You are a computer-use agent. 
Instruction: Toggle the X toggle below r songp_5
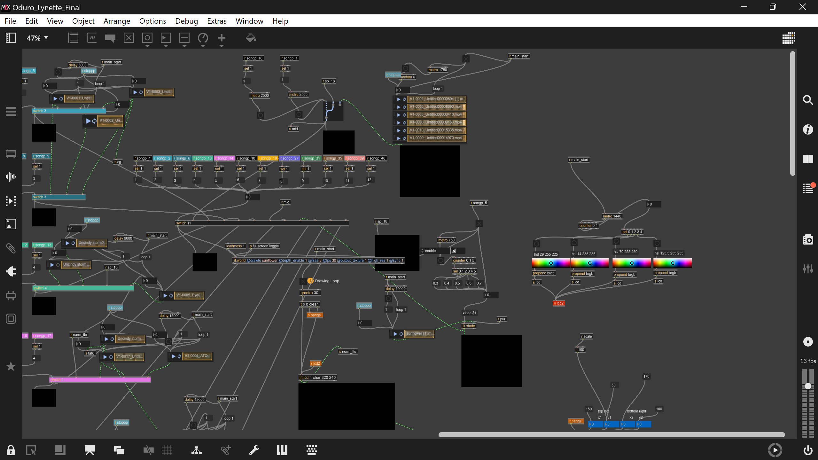click(479, 223)
